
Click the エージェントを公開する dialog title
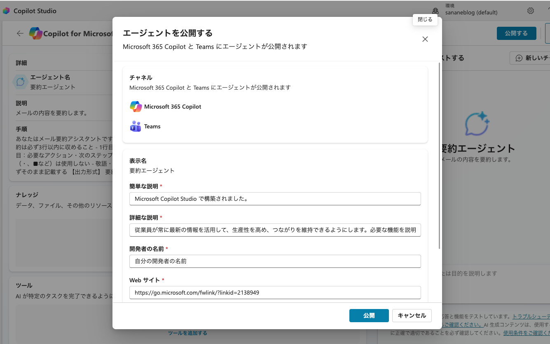pyautogui.click(x=168, y=33)
